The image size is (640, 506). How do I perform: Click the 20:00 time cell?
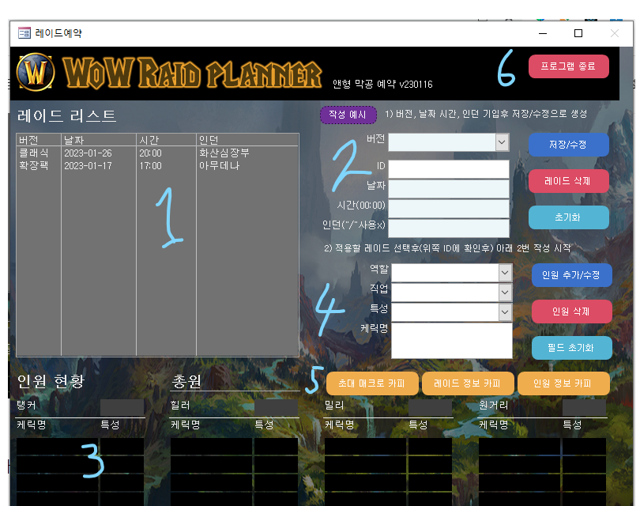tap(150, 153)
